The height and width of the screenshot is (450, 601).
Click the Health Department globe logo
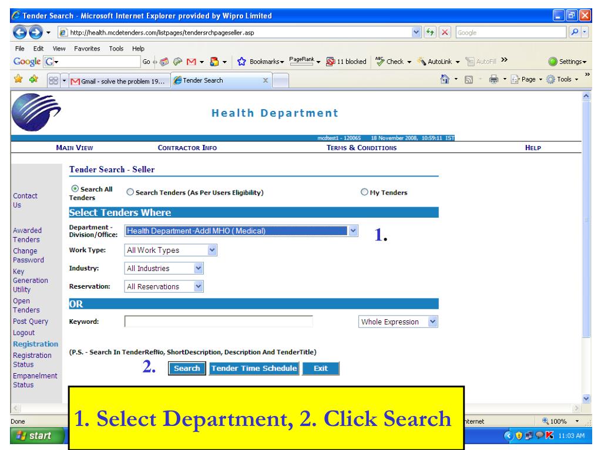pyautogui.click(x=36, y=112)
